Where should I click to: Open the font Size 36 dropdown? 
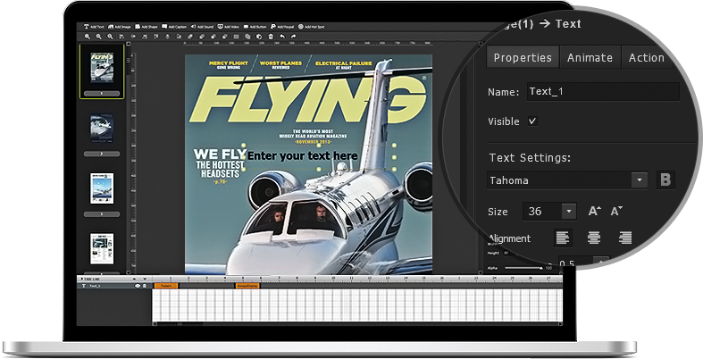(568, 211)
